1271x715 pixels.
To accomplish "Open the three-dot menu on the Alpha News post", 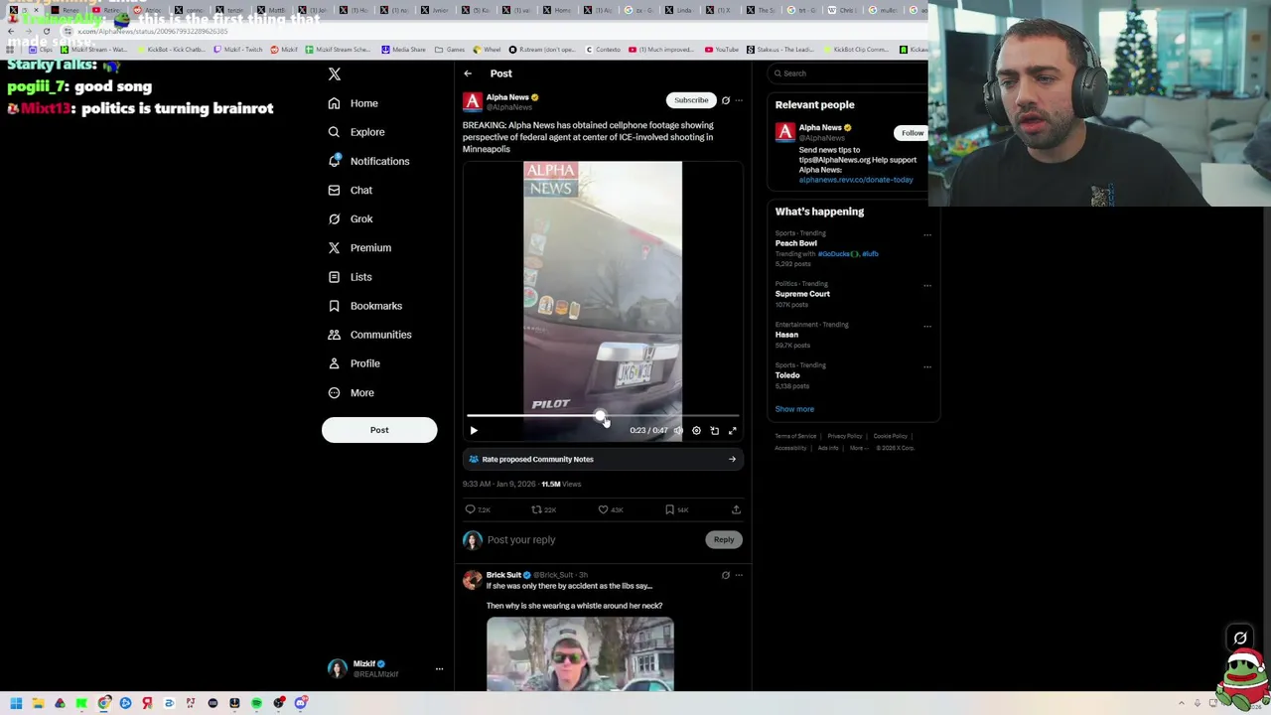I will tap(739, 100).
